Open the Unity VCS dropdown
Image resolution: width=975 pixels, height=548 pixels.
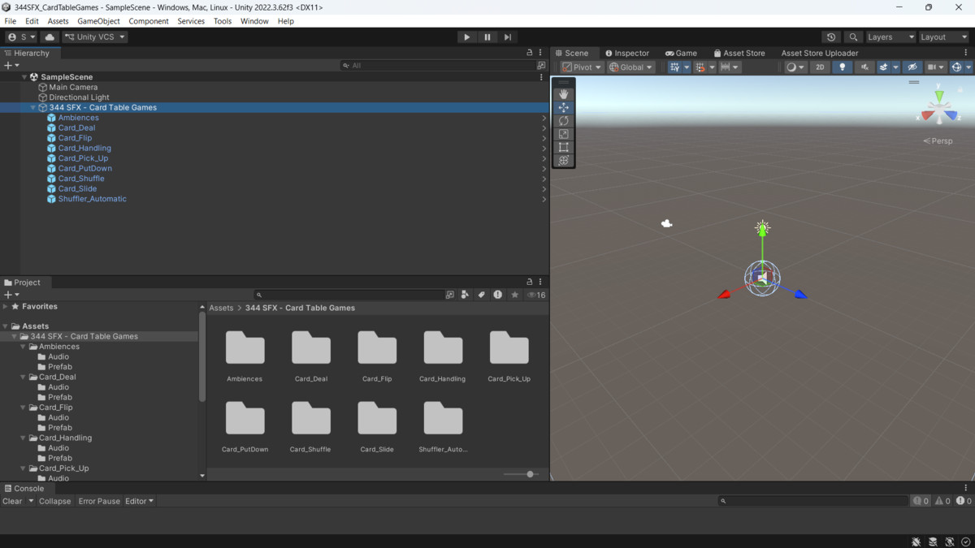pyautogui.click(x=95, y=37)
